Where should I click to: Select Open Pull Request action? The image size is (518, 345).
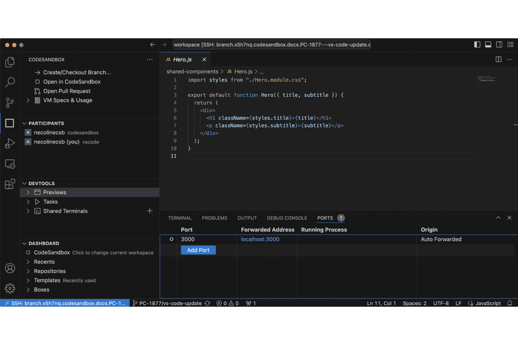point(67,91)
